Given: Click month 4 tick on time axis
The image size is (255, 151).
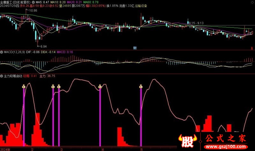Looking at the screenshot, I should tap(103, 149).
